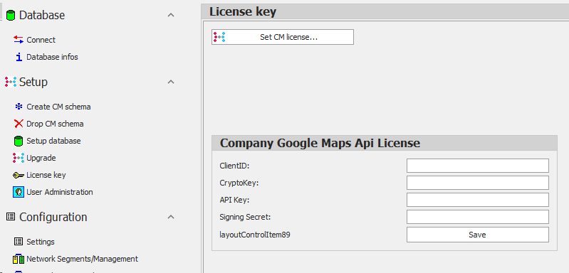
Task: Select Create CM schema
Action: 58,107
